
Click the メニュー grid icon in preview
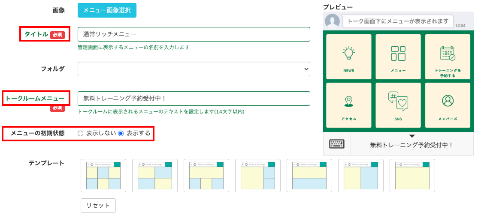(398, 54)
